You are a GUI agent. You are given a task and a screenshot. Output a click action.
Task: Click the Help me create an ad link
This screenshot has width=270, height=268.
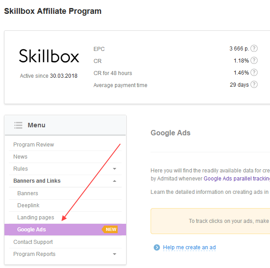pyautogui.click(x=189, y=247)
